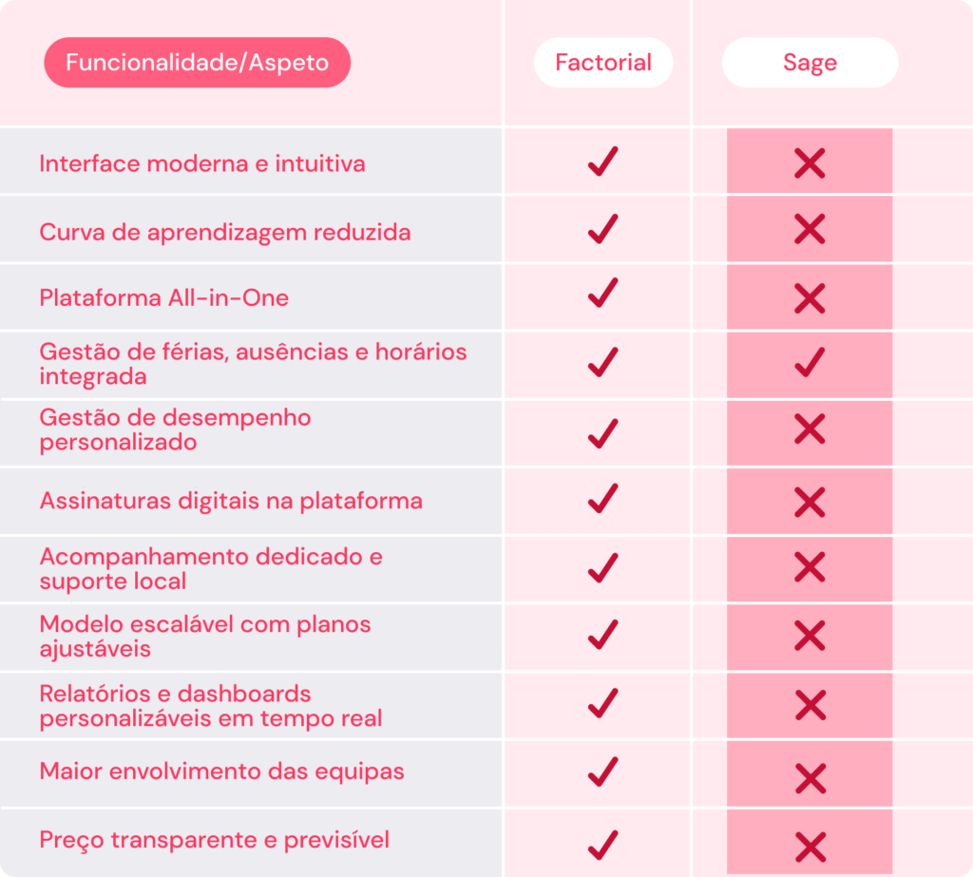The height and width of the screenshot is (877, 973).
Task: Select the Funcionalidade/Aspeto header pill
Action: coord(198,62)
